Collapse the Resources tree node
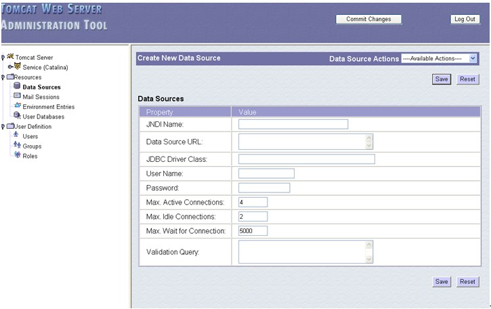This screenshot has height=309, width=491. click(x=3, y=77)
